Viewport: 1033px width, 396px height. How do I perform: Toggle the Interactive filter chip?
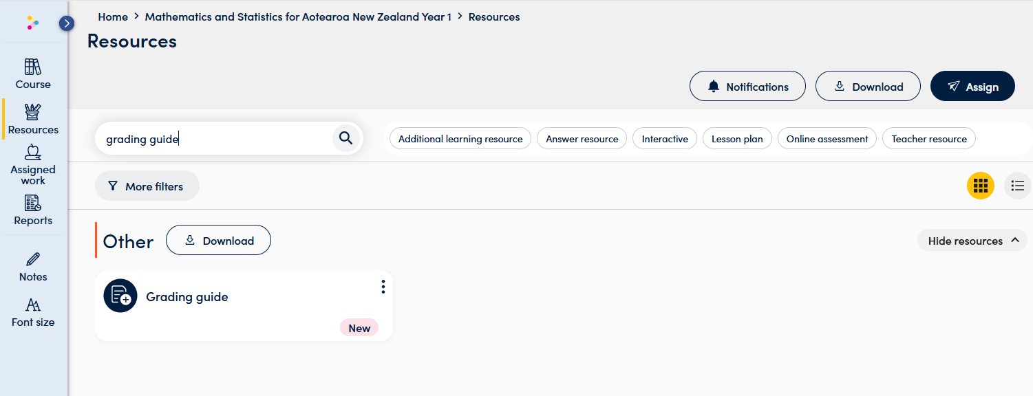click(665, 139)
